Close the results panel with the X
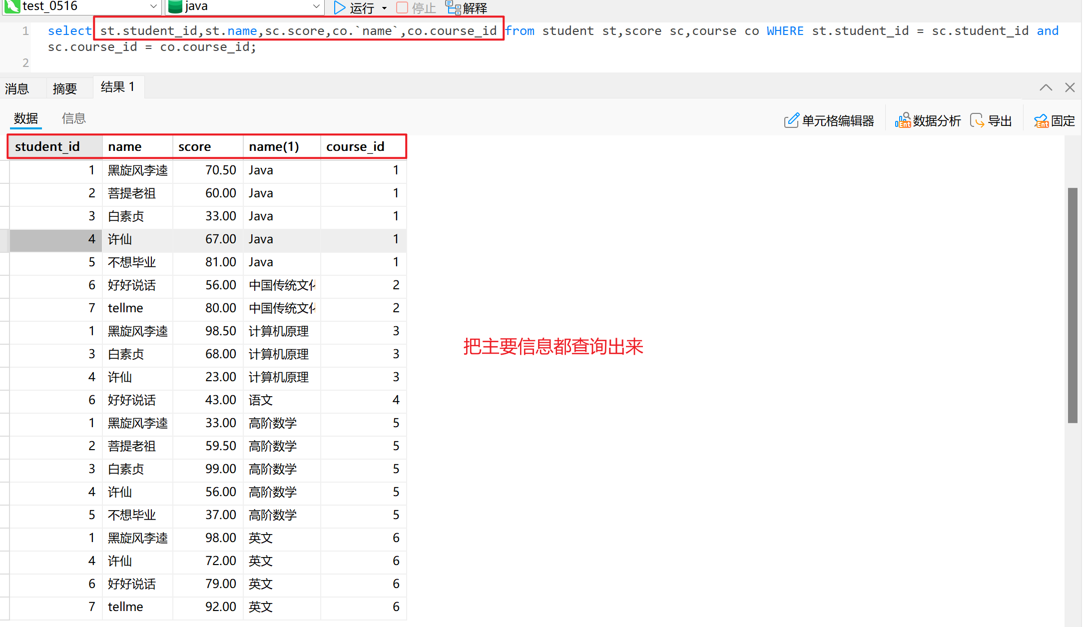The image size is (1083, 627). pos(1070,88)
